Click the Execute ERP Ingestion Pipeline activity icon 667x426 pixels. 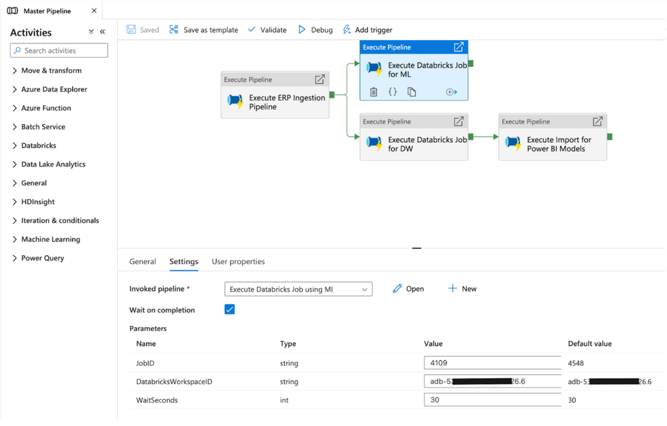(235, 101)
